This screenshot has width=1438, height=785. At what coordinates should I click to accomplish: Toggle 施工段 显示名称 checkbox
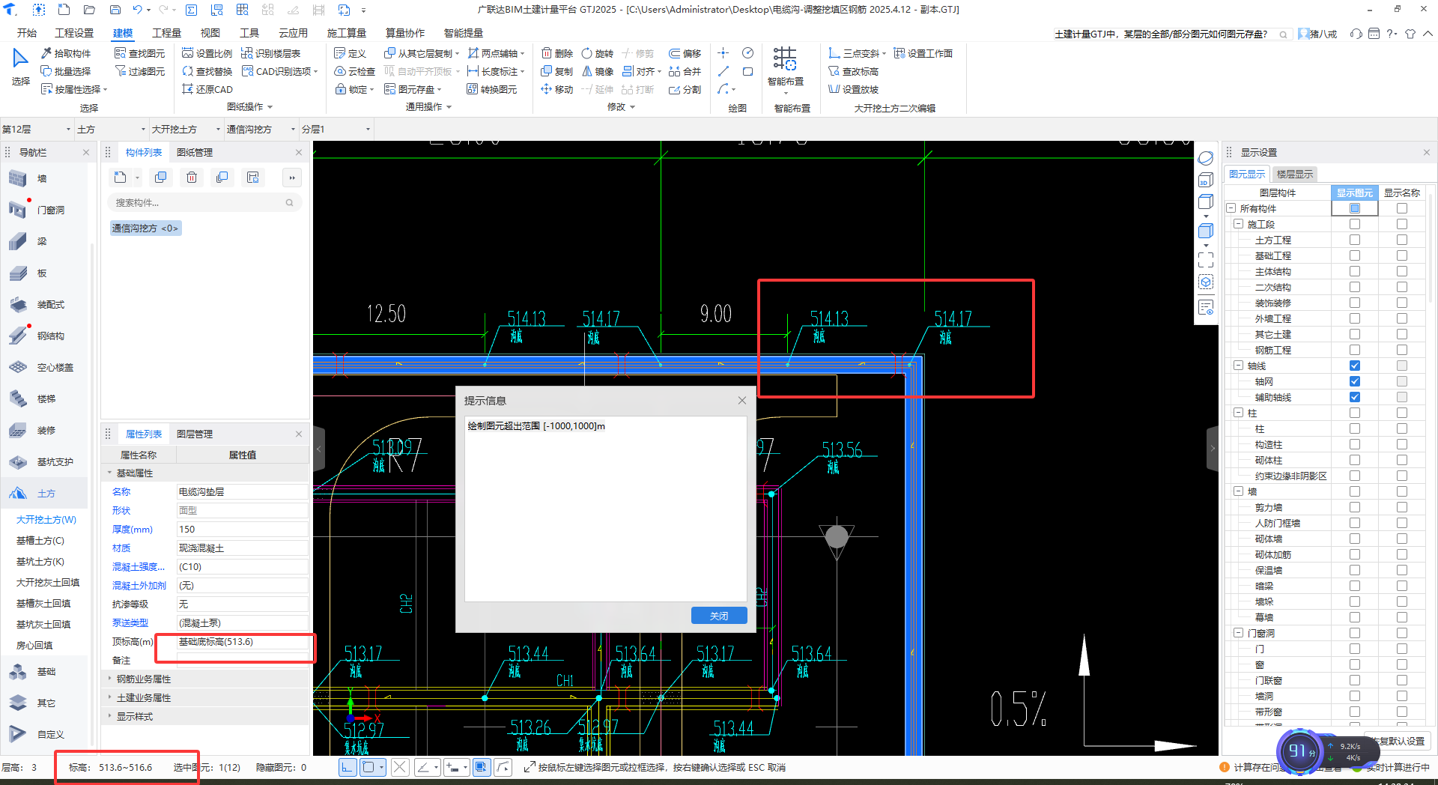click(x=1401, y=224)
